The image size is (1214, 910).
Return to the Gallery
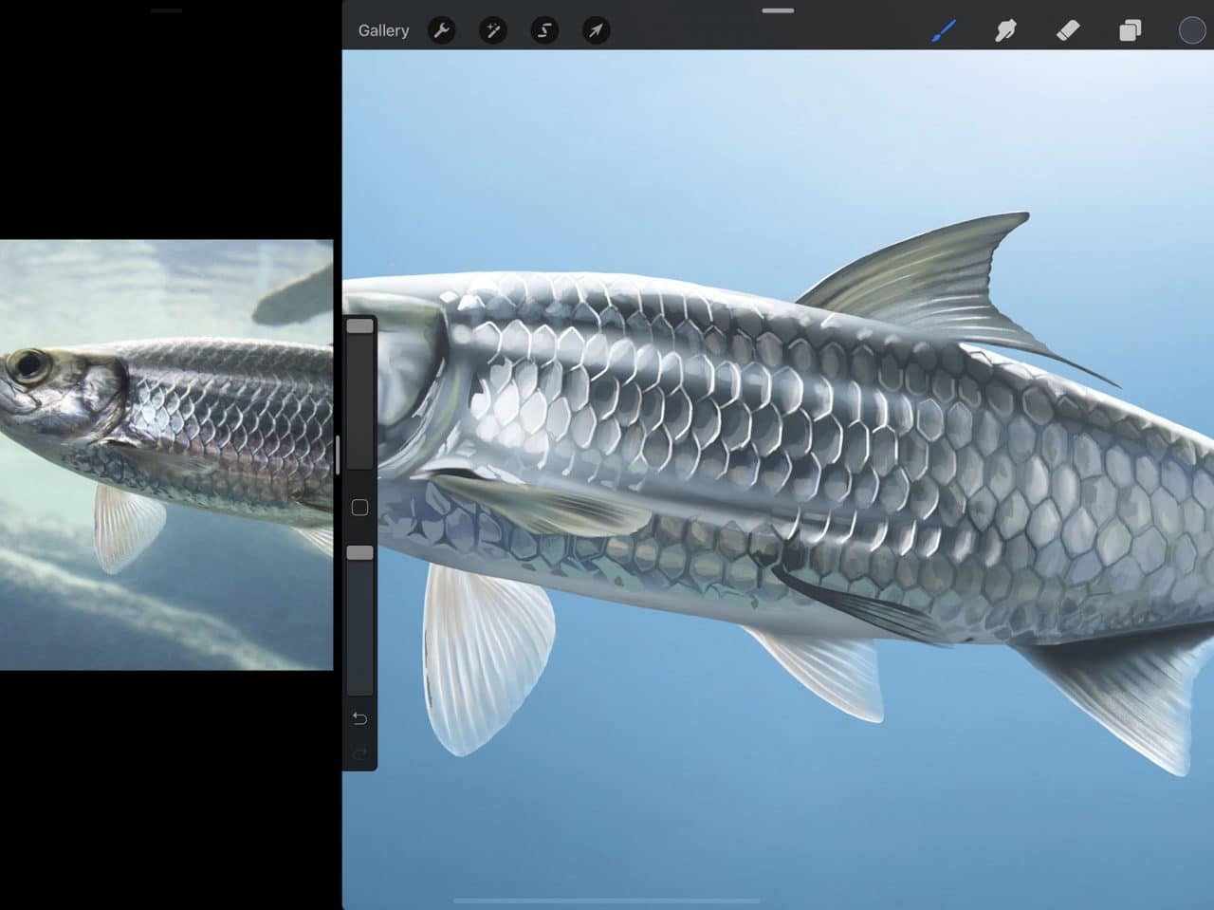(383, 29)
